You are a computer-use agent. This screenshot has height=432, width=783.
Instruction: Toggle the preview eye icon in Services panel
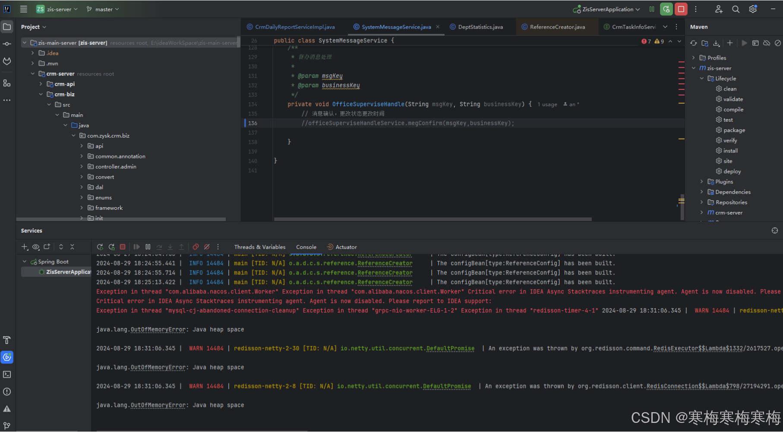coord(36,246)
